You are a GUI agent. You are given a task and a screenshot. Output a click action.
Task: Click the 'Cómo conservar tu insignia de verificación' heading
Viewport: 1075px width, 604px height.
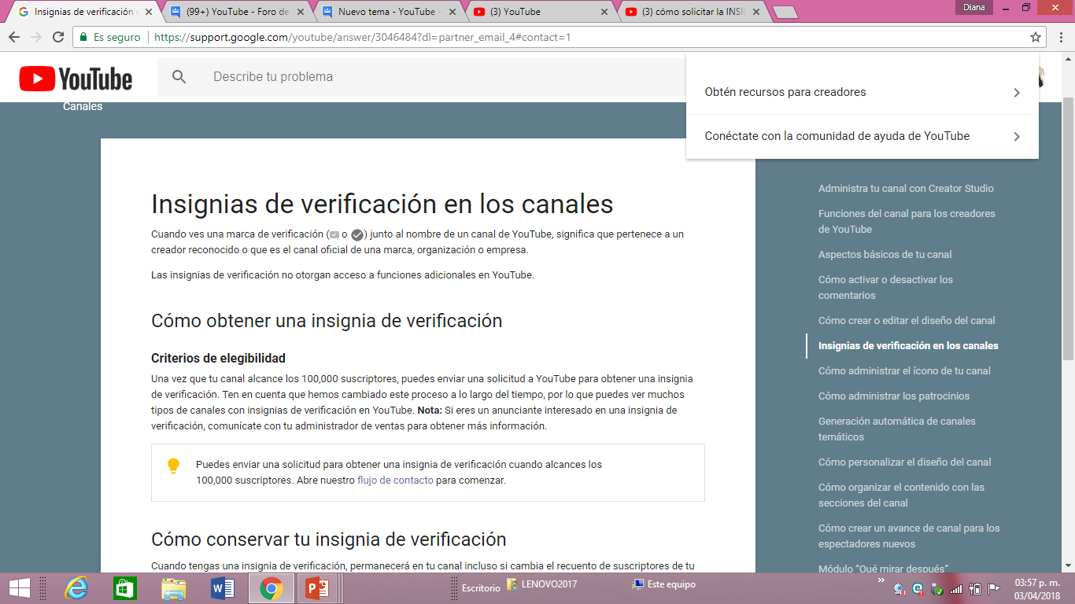coord(329,540)
